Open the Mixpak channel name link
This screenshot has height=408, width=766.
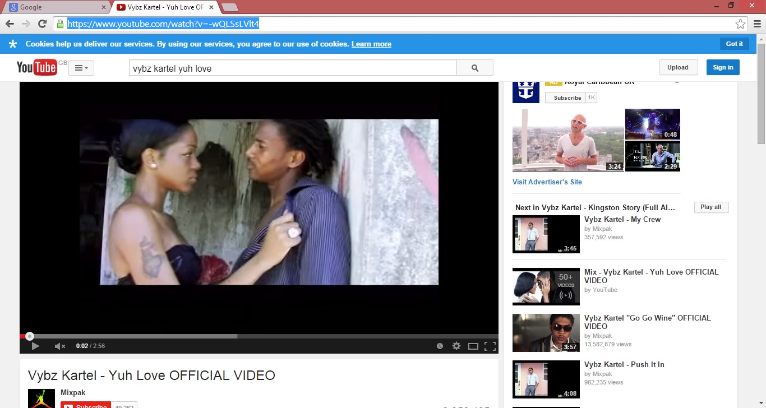tap(73, 393)
